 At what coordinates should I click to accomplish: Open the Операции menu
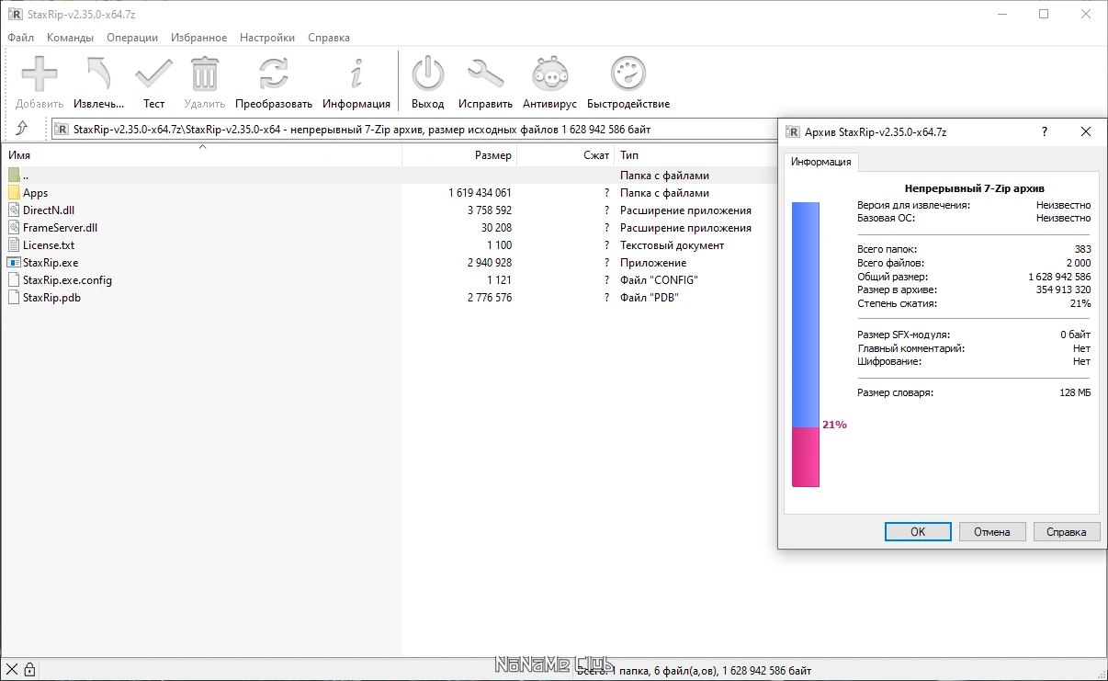point(131,38)
